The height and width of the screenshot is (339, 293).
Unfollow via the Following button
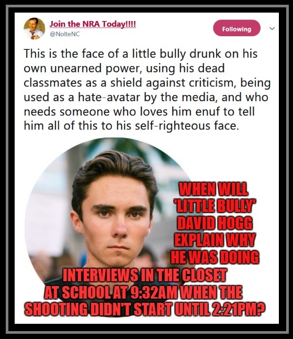236,28
